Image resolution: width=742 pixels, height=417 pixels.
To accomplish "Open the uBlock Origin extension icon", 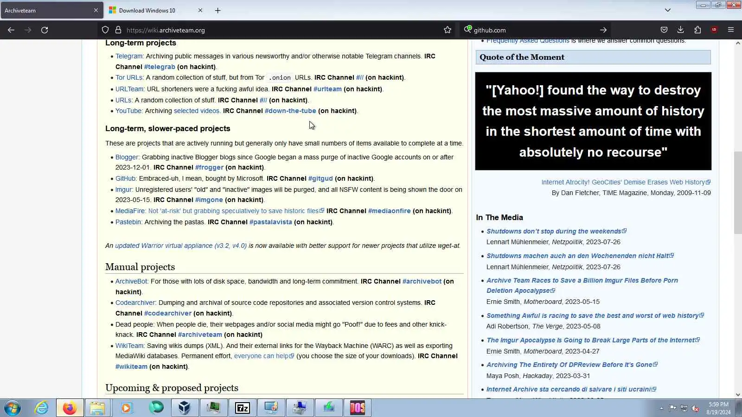I will pyautogui.click(x=714, y=30).
